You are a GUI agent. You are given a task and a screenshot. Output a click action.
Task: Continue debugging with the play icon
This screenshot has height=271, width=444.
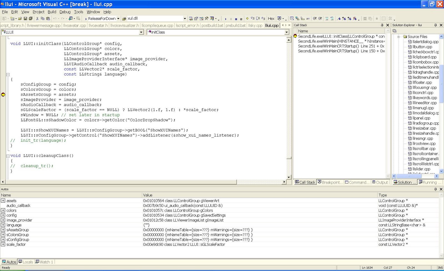[226, 19]
